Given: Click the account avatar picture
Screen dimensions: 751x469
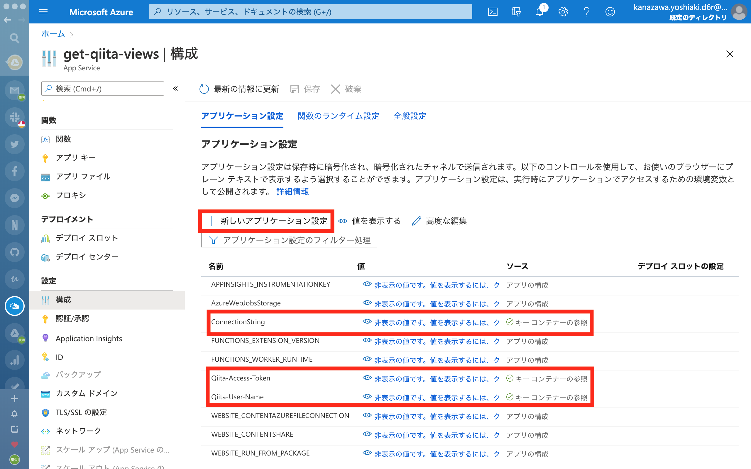Looking at the screenshot, I should point(739,12).
